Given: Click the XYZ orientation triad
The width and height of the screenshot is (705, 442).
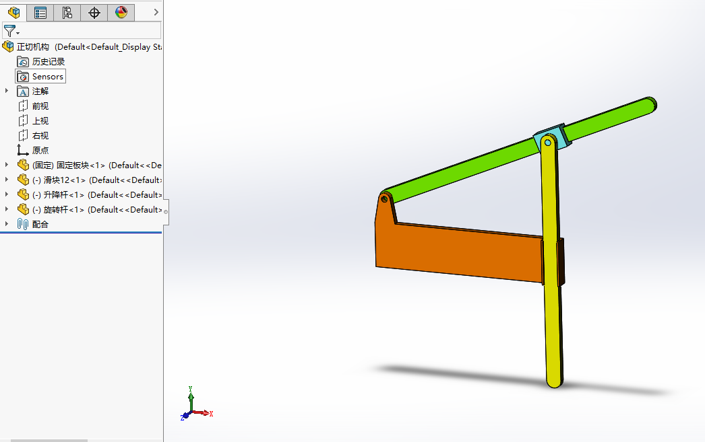Looking at the screenshot, I should point(197,404).
